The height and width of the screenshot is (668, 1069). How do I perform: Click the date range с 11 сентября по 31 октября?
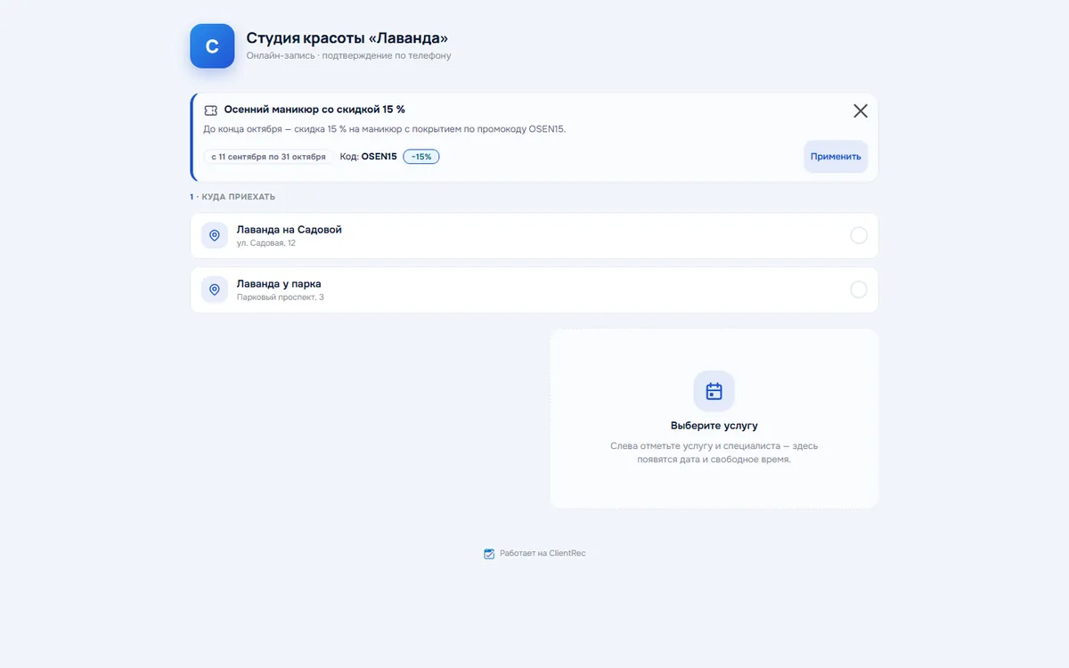point(268,157)
